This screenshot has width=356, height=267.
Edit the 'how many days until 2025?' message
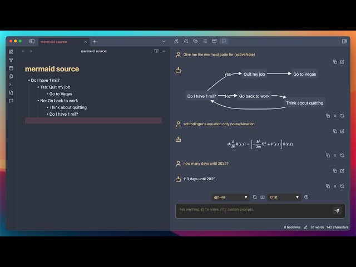point(343,171)
